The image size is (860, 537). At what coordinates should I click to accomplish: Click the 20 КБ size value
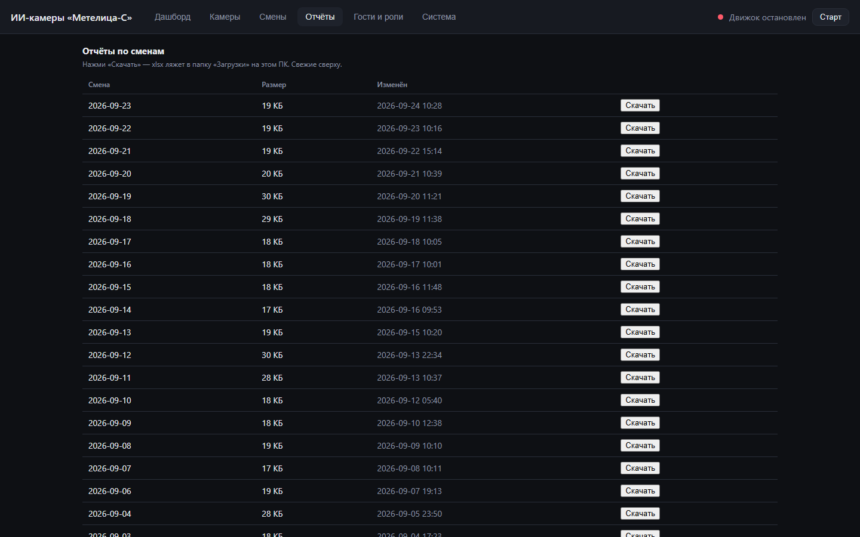tap(272, 174)
